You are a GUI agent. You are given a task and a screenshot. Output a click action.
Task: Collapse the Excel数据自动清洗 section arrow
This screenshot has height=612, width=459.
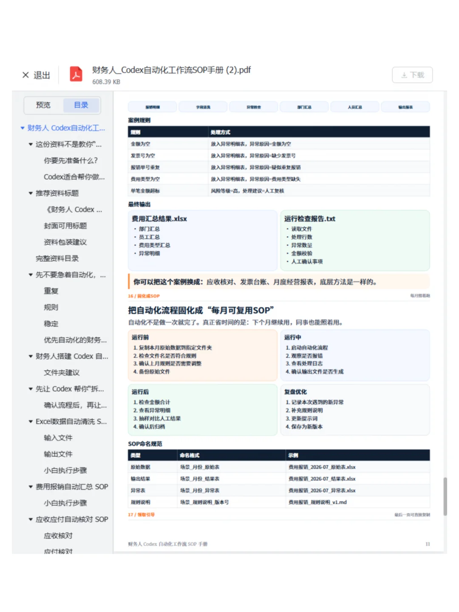pos(31,422)
